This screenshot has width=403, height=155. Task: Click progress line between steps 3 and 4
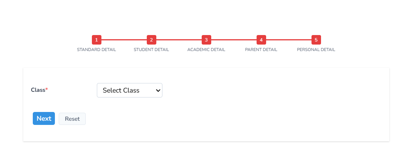click(x=234, y=40)
